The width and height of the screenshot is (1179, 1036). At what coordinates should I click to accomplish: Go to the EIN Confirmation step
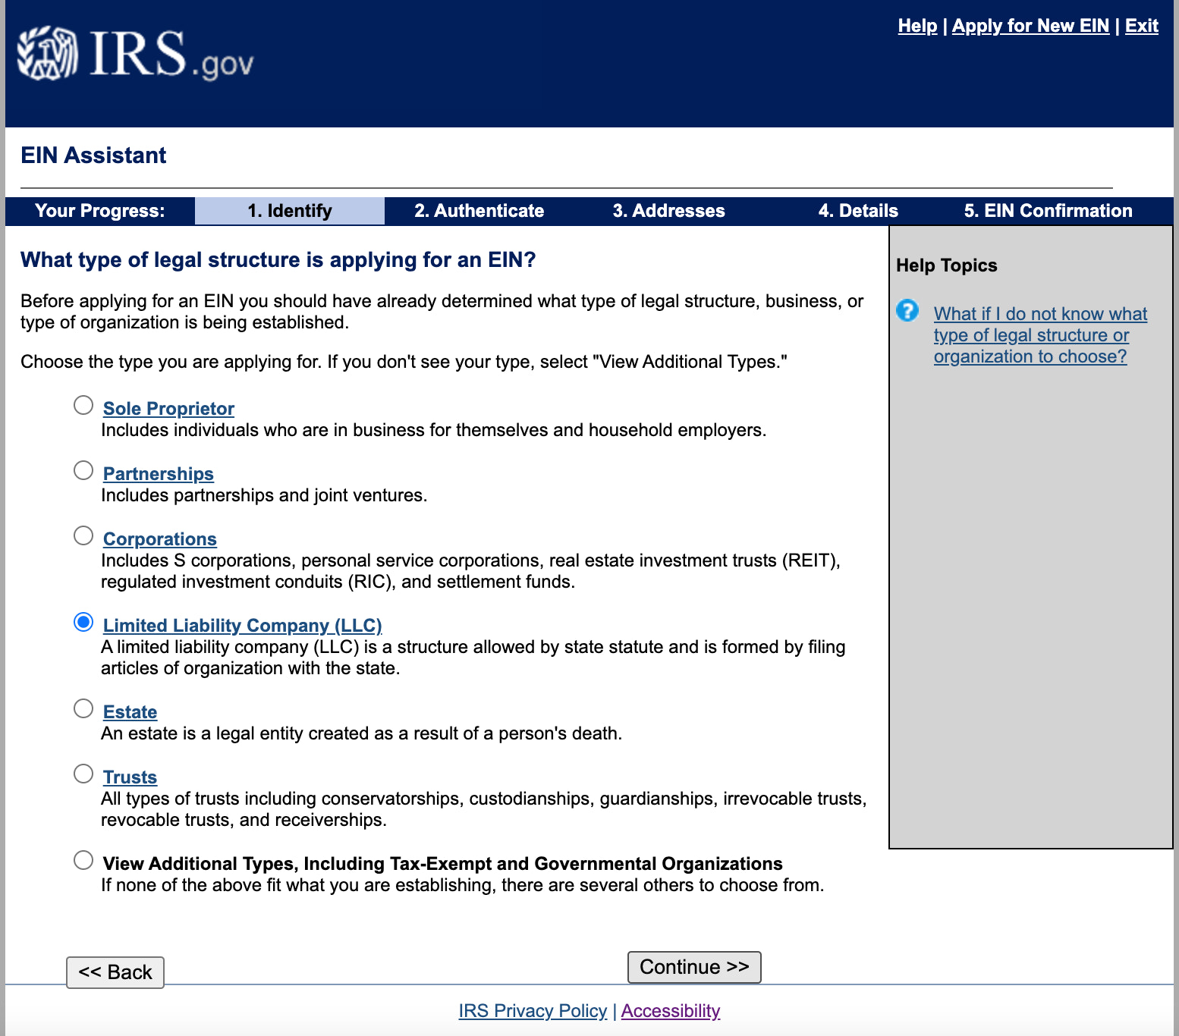1048,211
